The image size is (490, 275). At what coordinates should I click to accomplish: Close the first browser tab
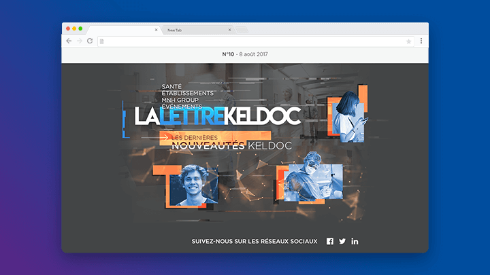coord(157,30)
